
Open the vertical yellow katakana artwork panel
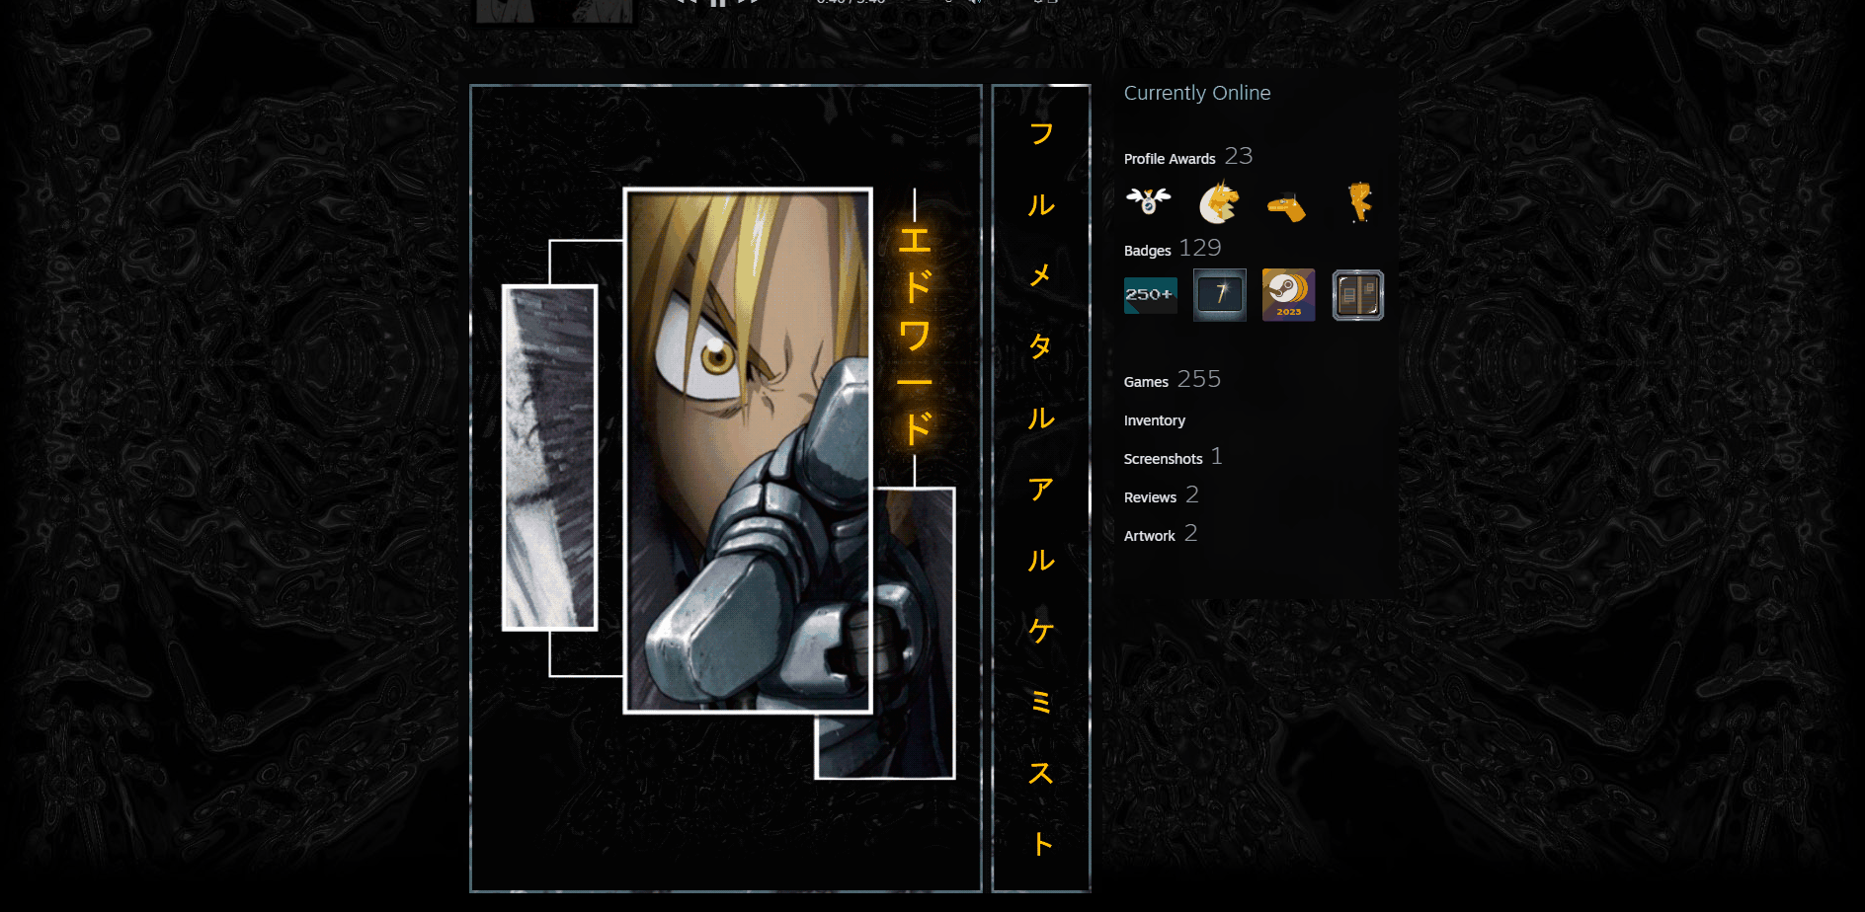1041,489
